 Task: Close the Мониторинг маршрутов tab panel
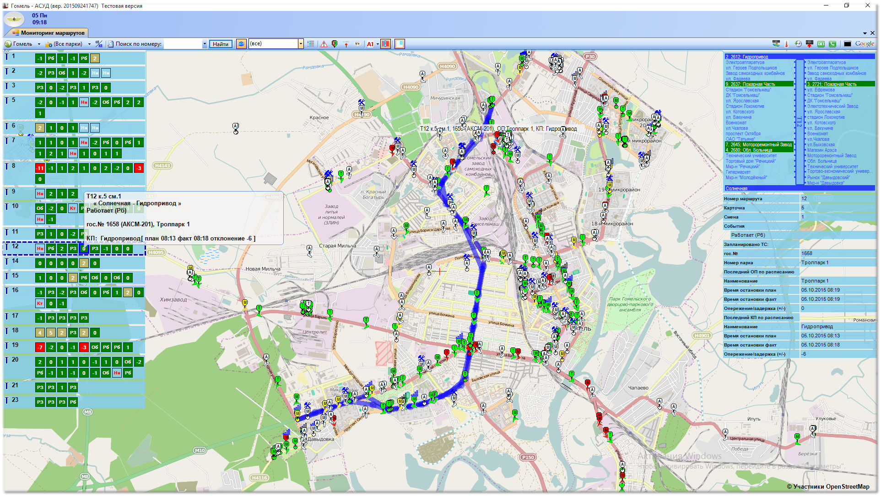click(x=872, y=33)
